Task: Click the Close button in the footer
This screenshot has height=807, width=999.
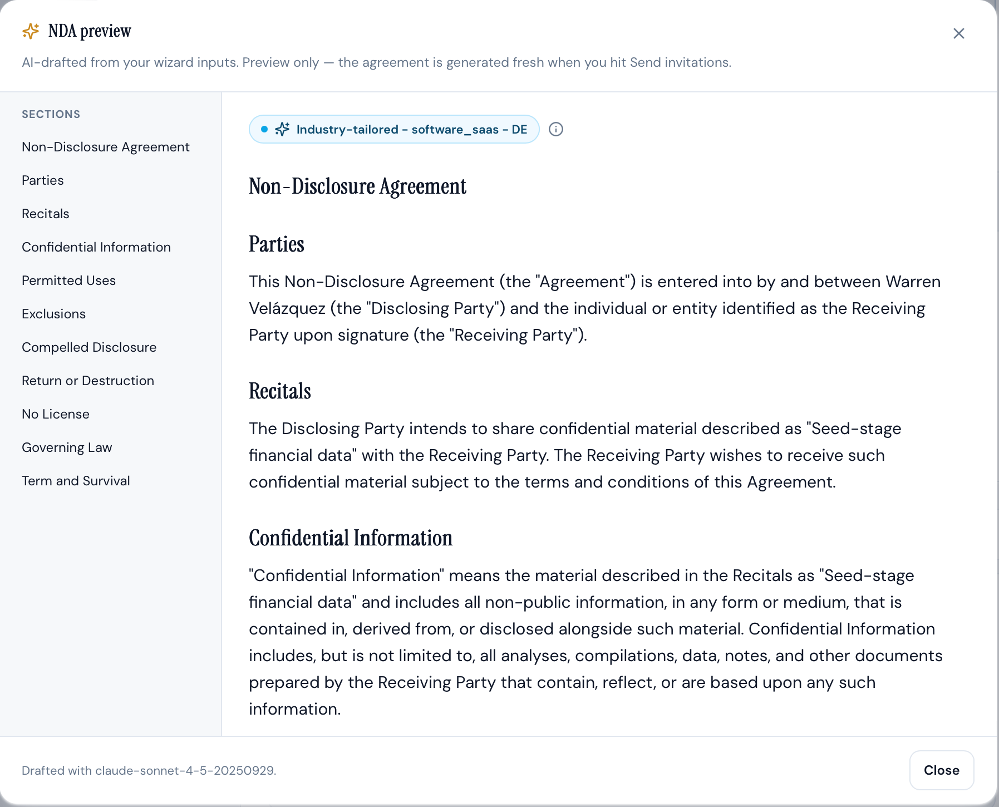Action: (x=942, y=770)
